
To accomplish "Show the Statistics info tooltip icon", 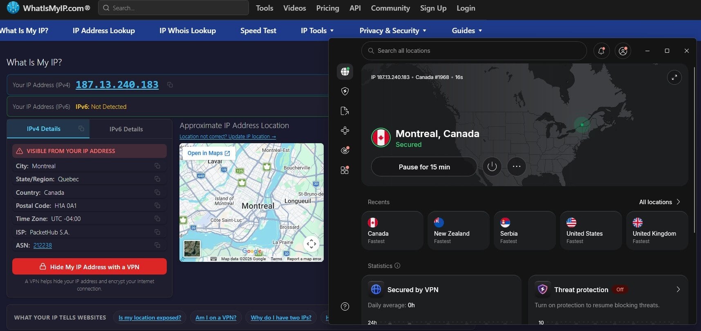I will [x=397, y=266].
